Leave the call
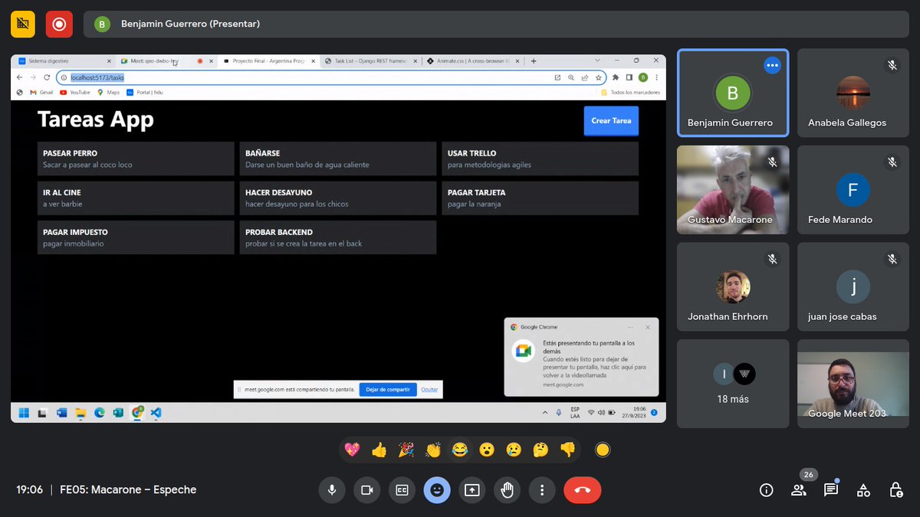Image resolution: width=920 pixels, height=517 pixels. pos(583,490)
